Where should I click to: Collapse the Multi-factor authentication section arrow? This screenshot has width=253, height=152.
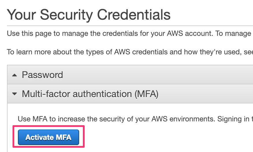[x=14, y=94]
